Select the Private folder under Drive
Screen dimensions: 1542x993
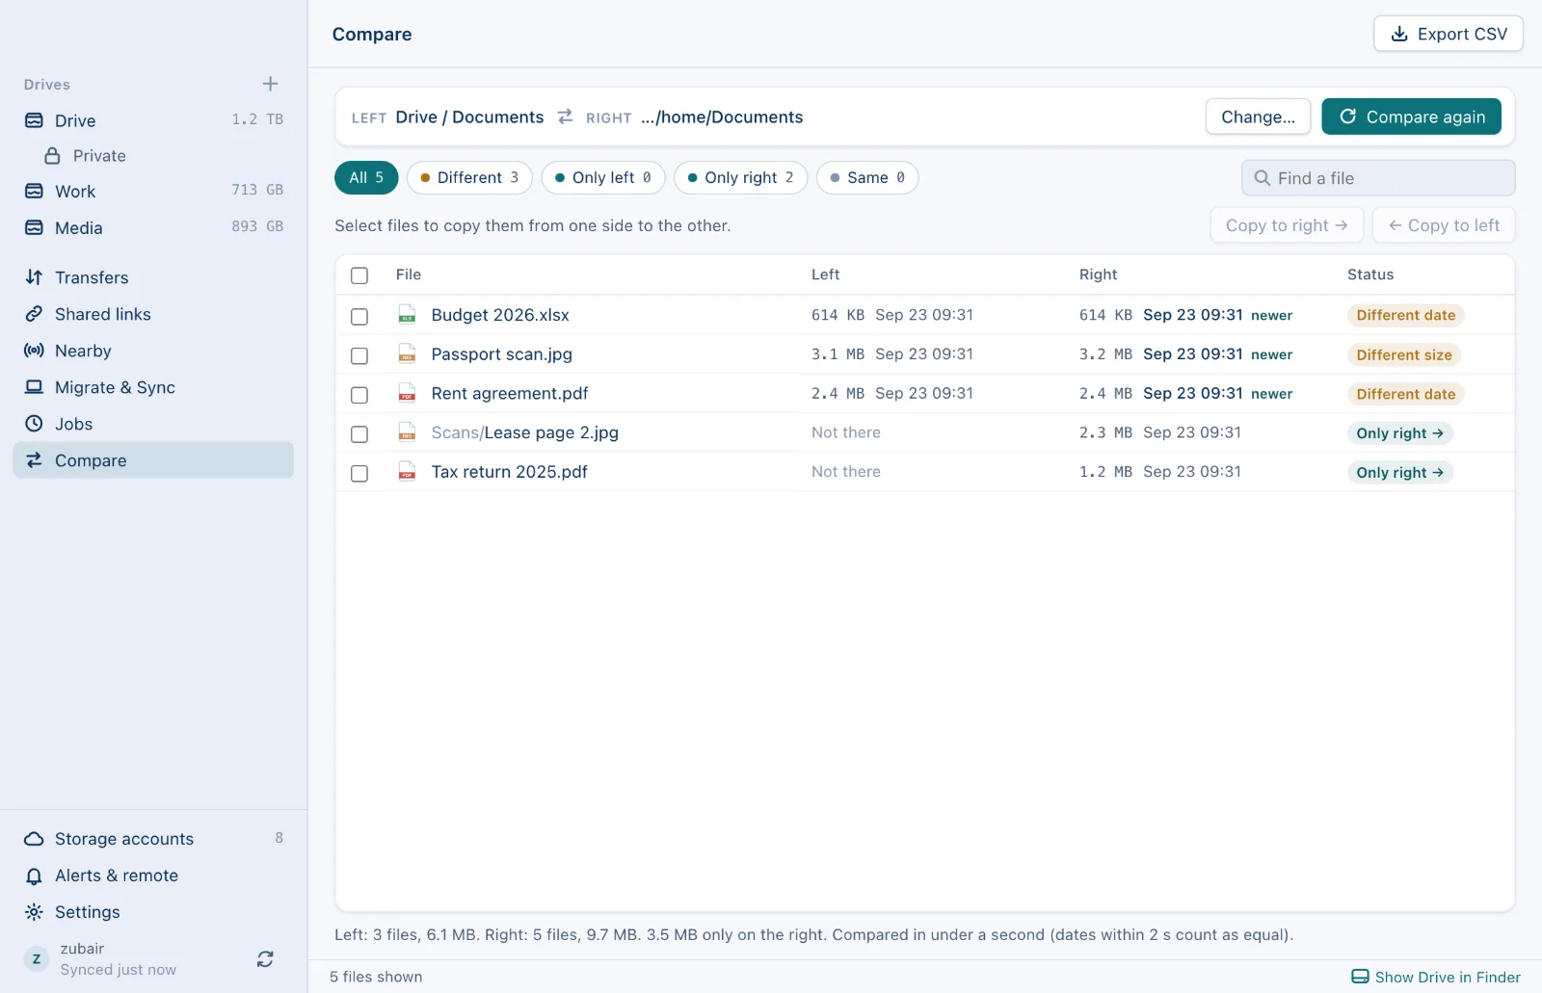click(153, 156)
